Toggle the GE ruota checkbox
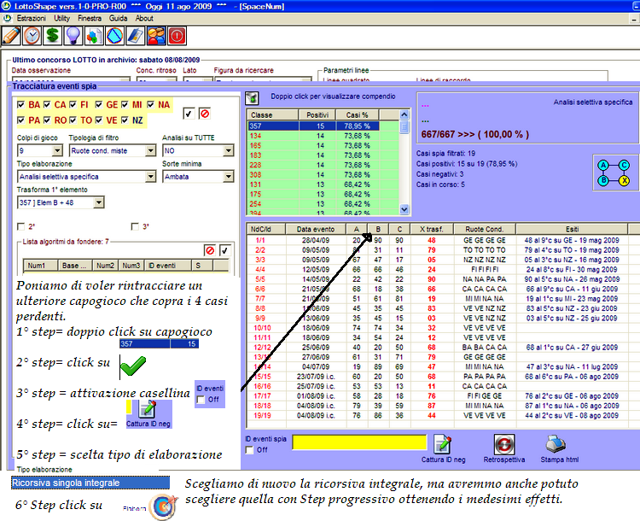Screen dimensions: 640x521 point(99,104)
